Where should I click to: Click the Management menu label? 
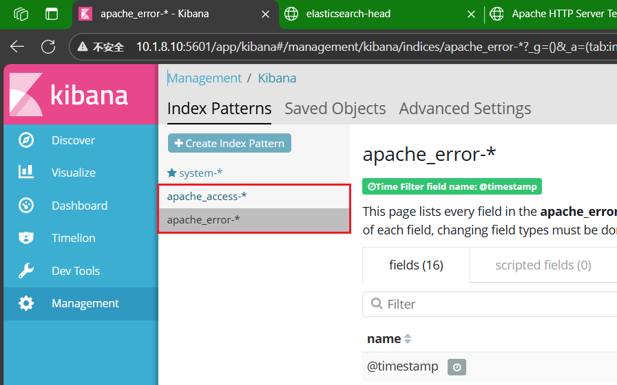click(85, 303)
